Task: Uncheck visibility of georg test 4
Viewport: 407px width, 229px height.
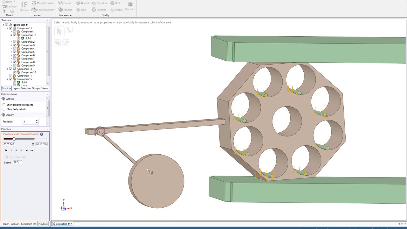Action: pyautogui.click(x=7, y=25)
